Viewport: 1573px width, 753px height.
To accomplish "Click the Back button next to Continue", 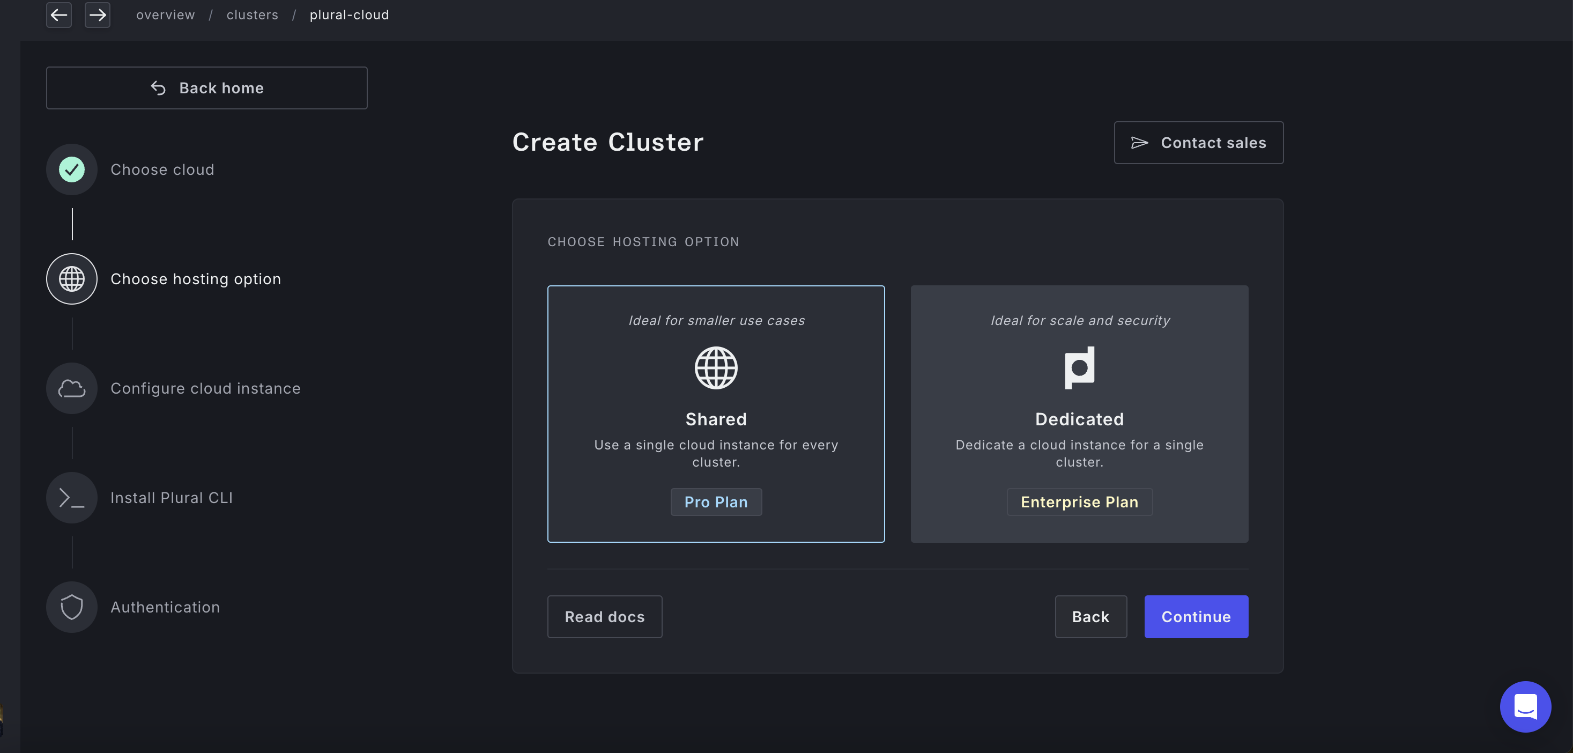I will (1090, 617).
